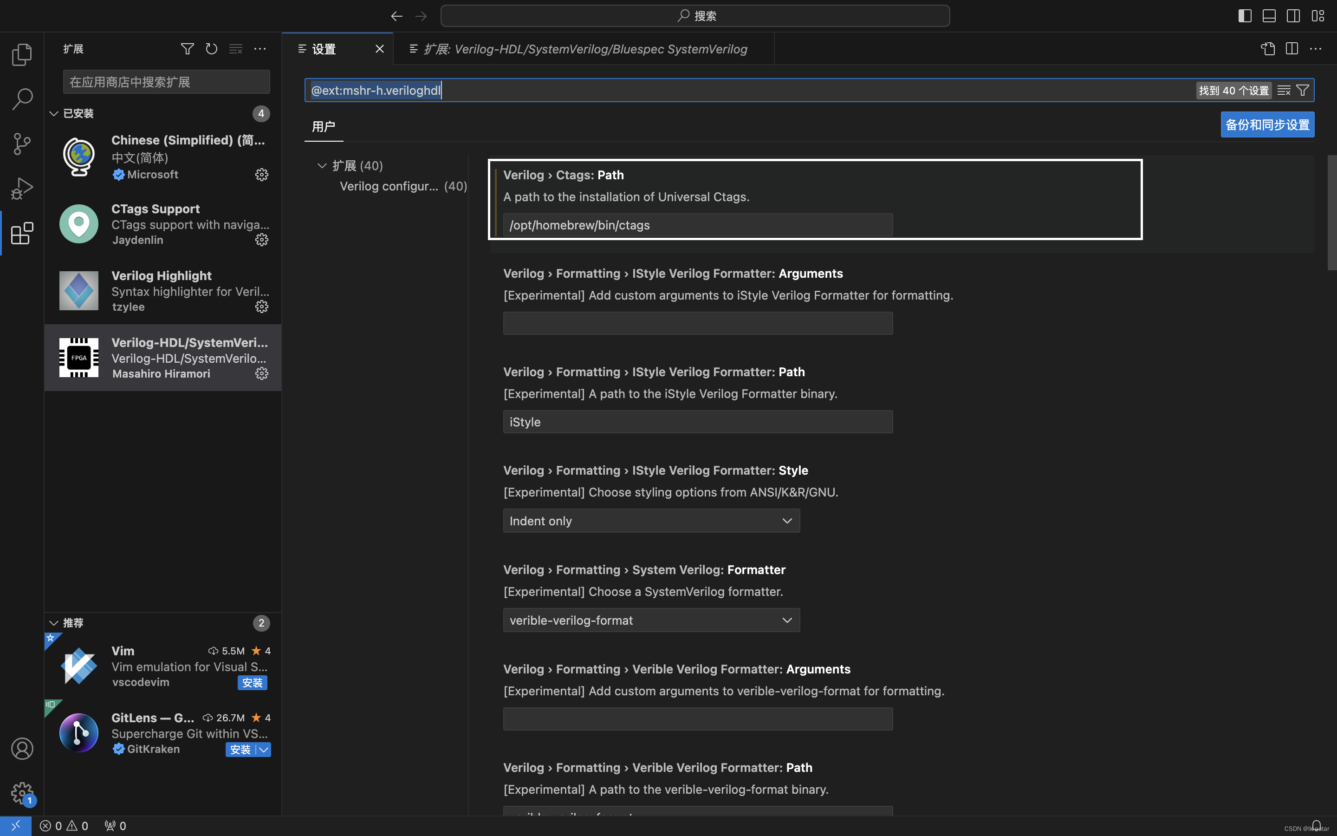Split the editor to the right

pyautogui.click(x=1292, y=49)
